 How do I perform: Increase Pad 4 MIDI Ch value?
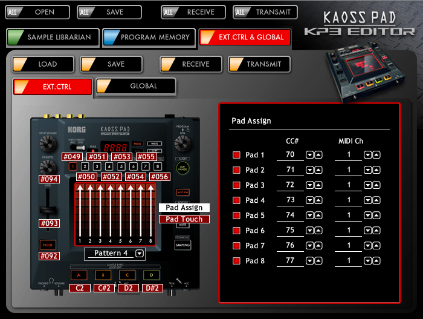pos(376,200)
